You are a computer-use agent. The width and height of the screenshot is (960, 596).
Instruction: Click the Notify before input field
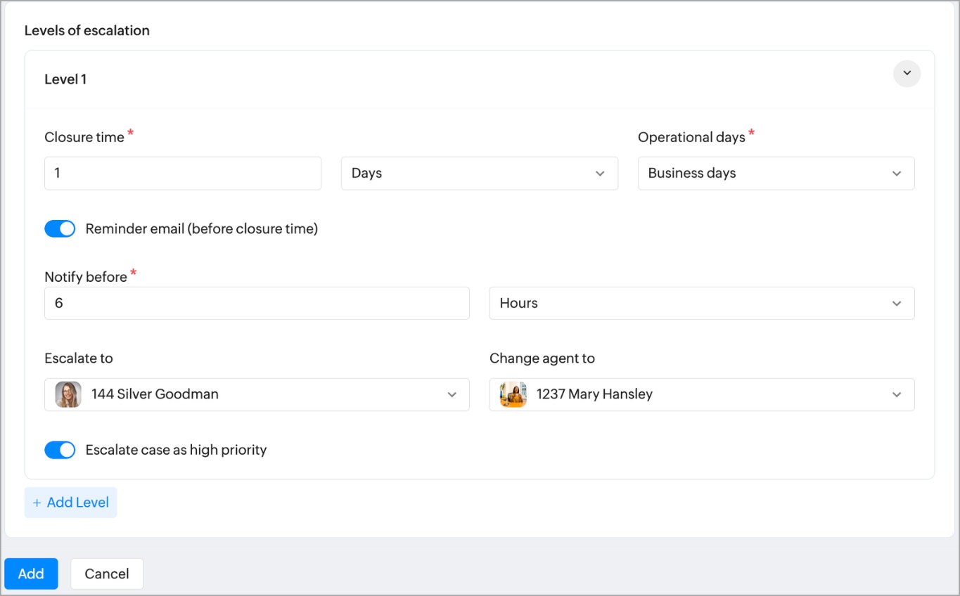[x=257, y=304]
